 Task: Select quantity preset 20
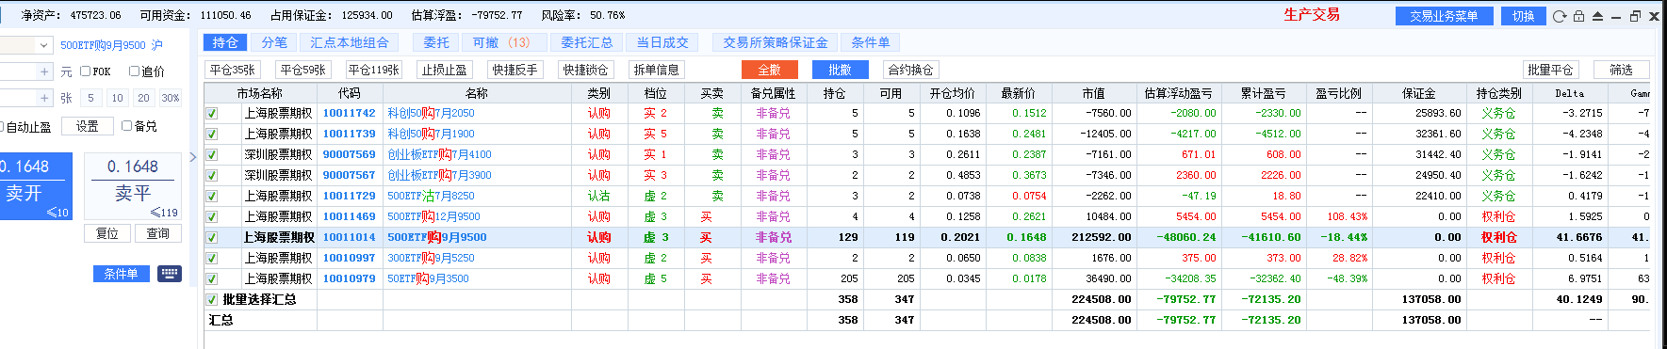tap(143, 98)
